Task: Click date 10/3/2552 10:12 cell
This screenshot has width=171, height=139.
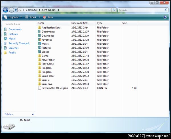Action: [80, 76]
